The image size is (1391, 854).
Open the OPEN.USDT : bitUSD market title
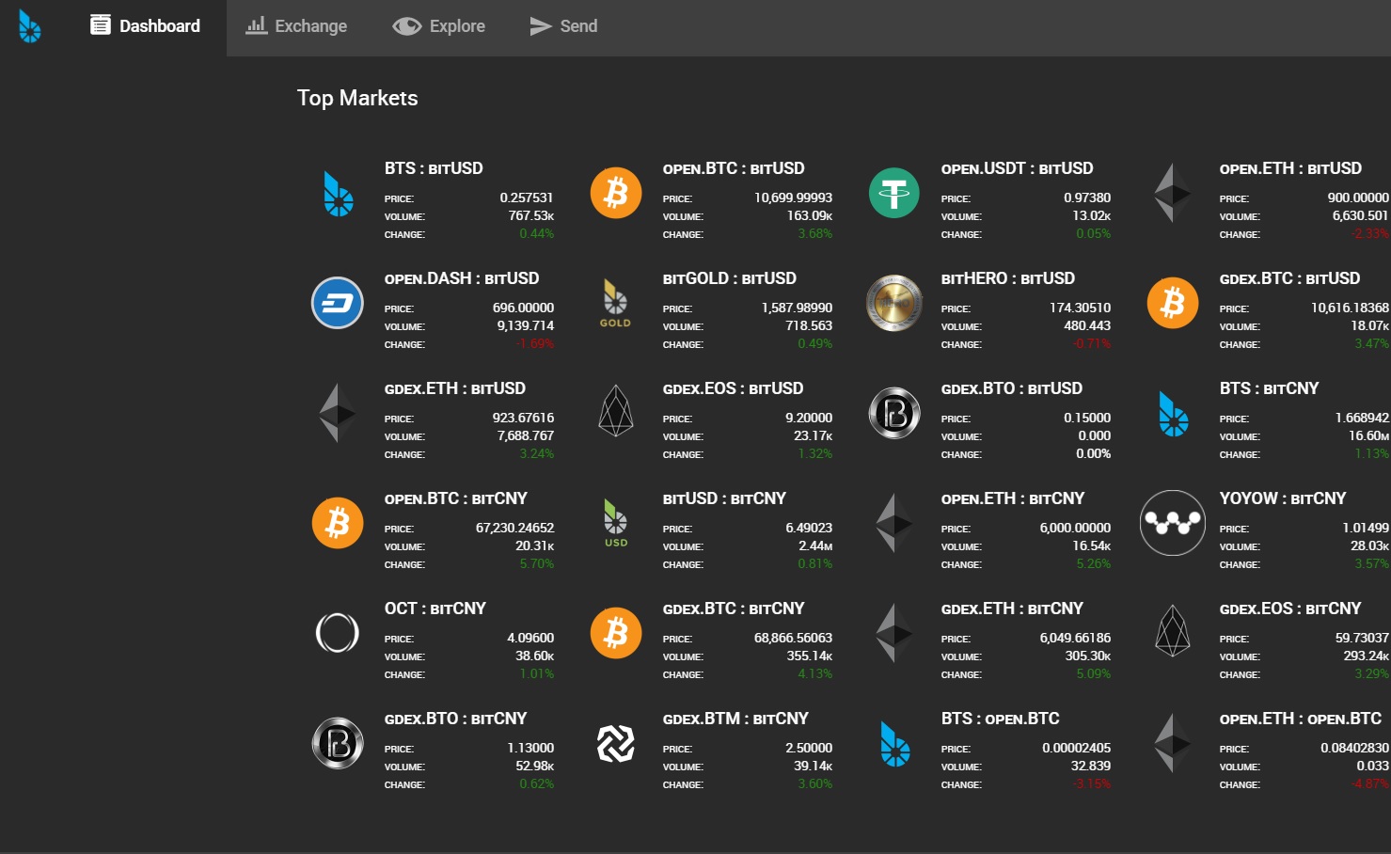click(x=1018, y=168)
